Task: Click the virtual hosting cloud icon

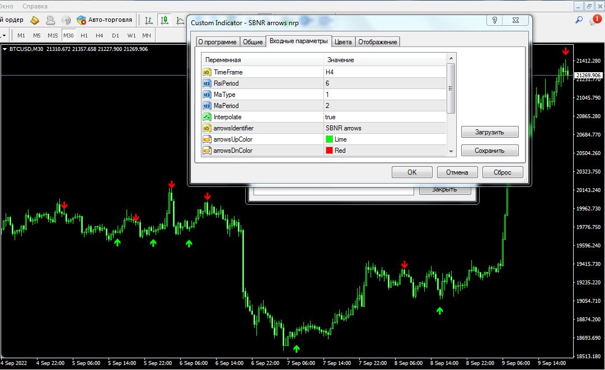Action: [50, 20]
